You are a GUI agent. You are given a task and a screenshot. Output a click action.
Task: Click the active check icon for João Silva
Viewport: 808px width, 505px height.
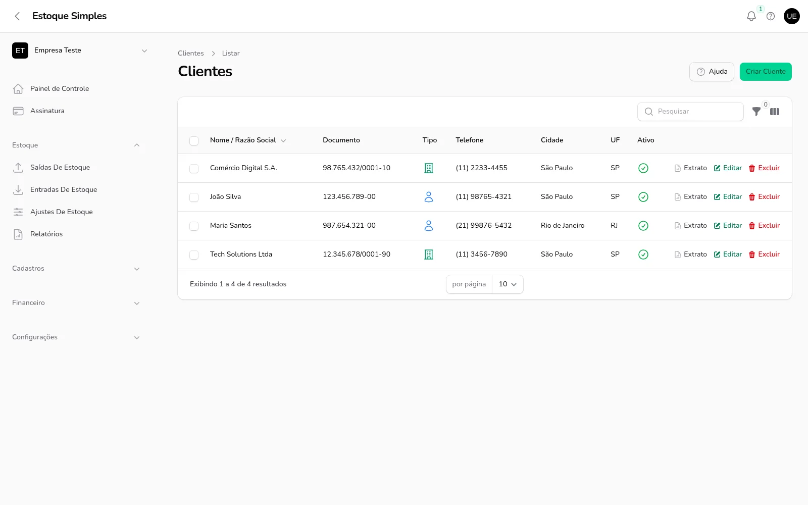pyautogui.click(x=643, y=197)
